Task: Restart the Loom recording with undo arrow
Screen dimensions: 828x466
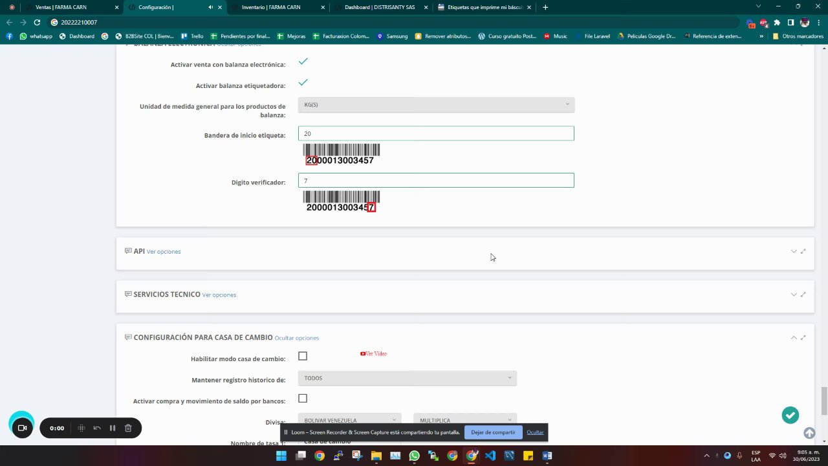Action: [97, 428]
